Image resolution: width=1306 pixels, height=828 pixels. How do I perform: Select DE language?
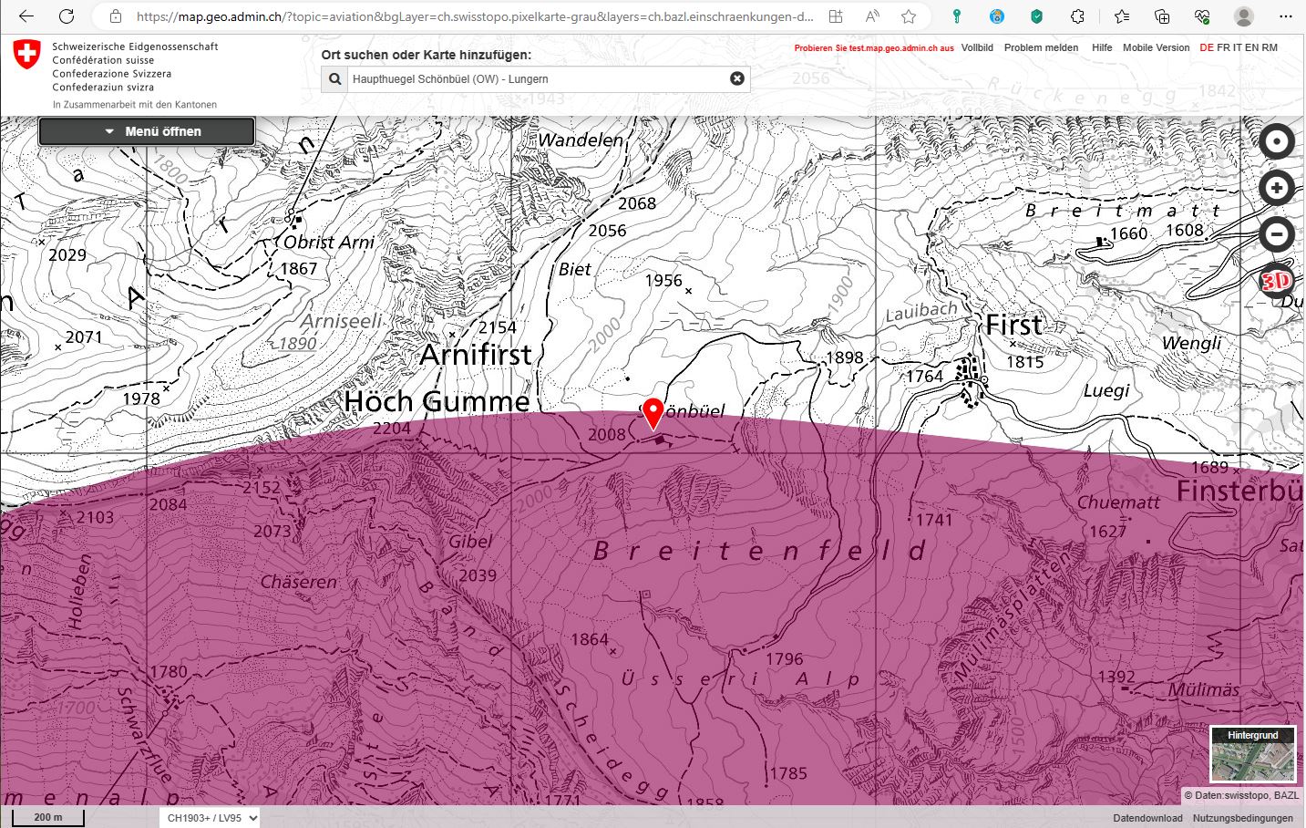1207,47
